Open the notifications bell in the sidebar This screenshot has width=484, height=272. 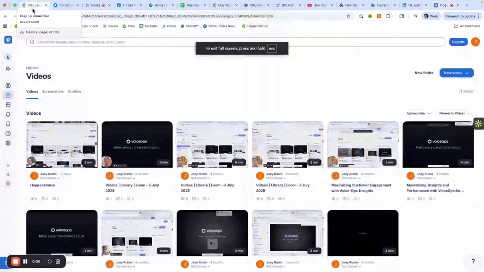click(x=8, y=114)
